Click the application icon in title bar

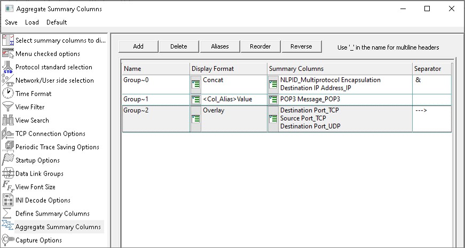click(x=10, y=9)
